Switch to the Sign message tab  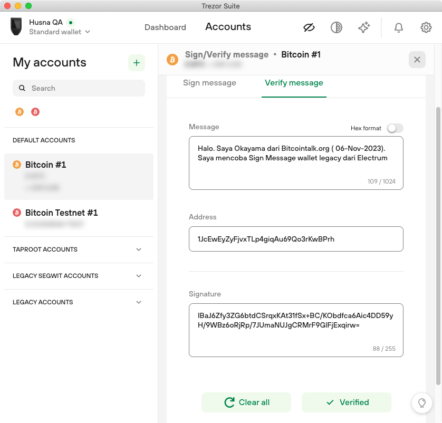click(x=209, y=83)
